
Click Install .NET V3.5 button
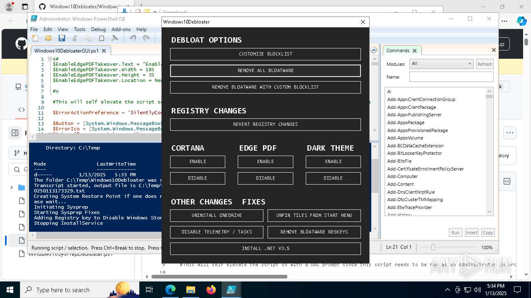click(x=265, y=248)
